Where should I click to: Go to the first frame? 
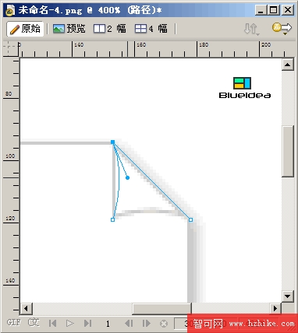point(52,324)
